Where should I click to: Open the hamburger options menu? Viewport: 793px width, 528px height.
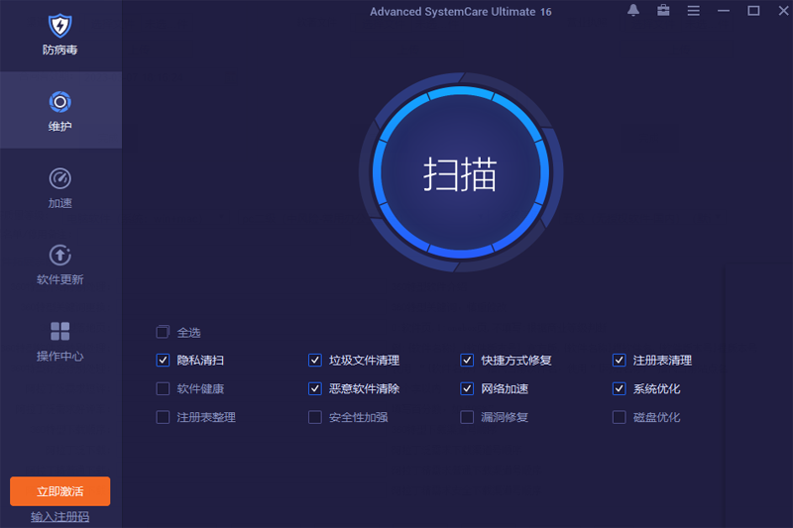point(693,11)
